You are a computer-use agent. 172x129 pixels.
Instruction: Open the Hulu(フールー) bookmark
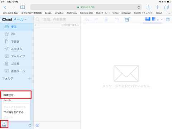[x=103, y=13]
